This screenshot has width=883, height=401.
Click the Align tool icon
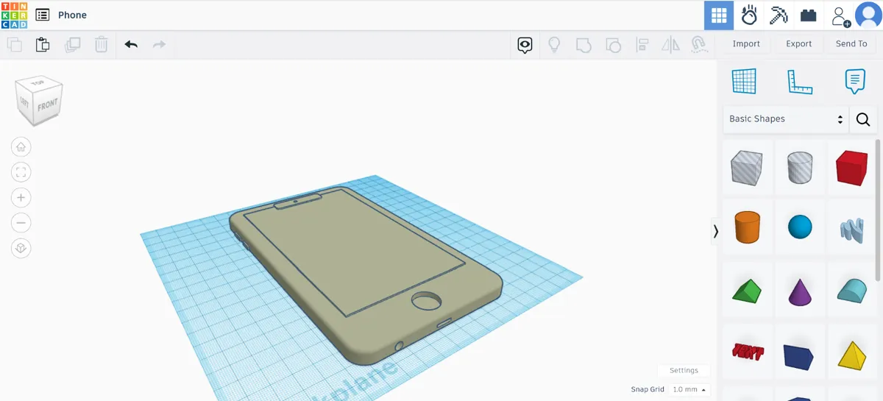[x=642, y=45]
